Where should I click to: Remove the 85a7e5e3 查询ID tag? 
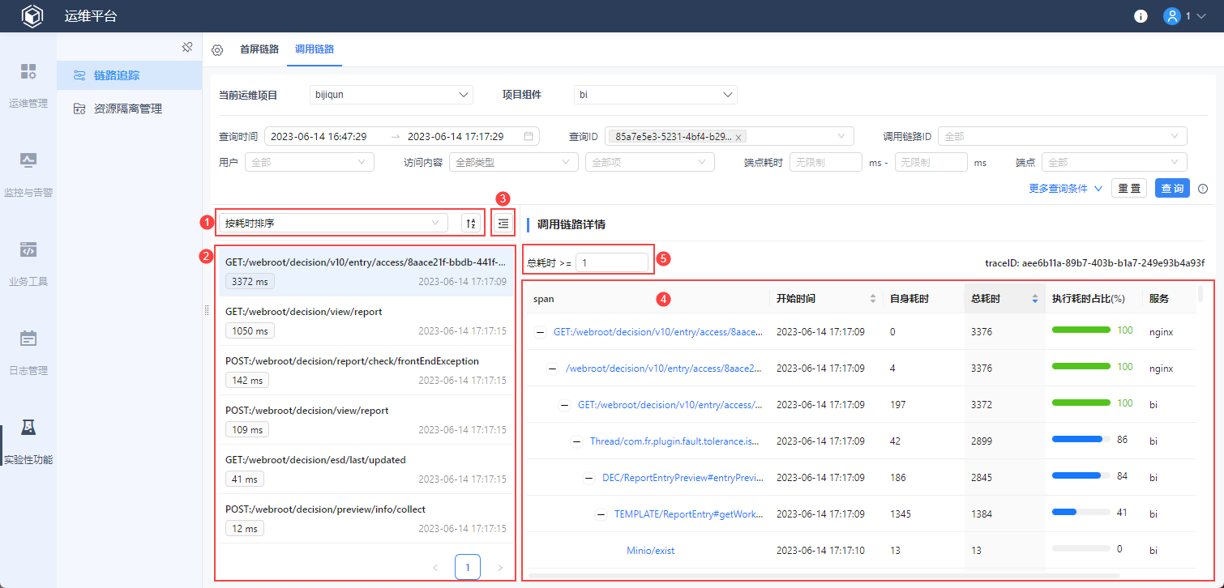(738, 138)
